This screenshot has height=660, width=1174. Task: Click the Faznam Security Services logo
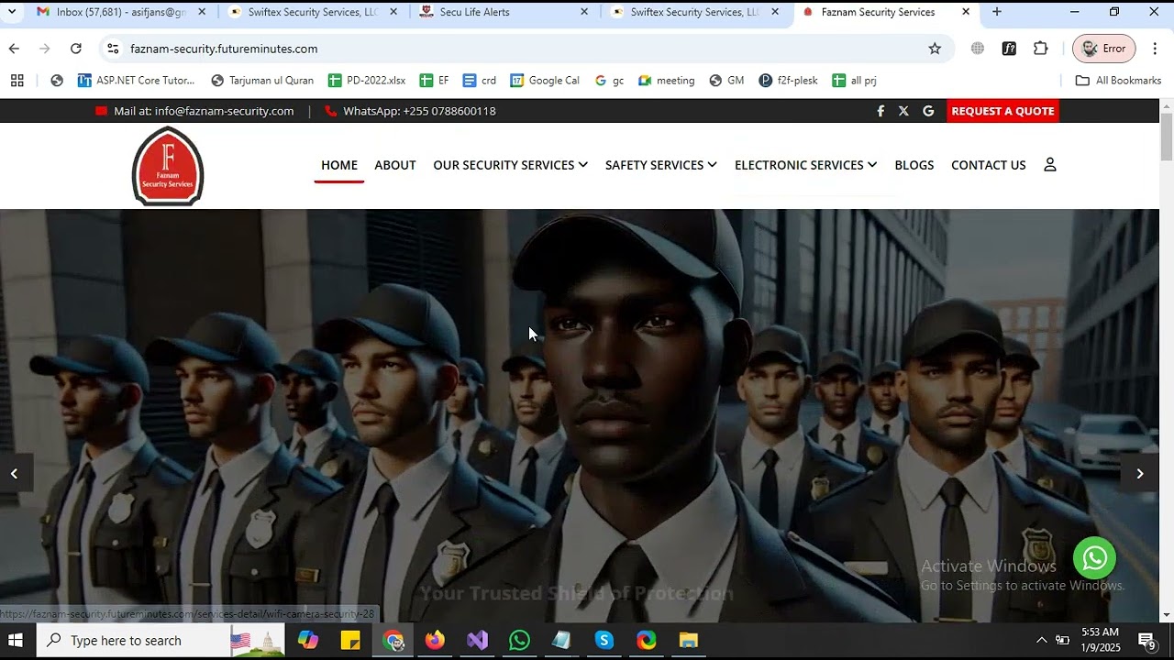[x=168, y=166]
